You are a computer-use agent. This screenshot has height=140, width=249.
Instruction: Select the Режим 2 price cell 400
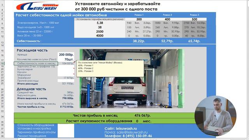[167, 19]
